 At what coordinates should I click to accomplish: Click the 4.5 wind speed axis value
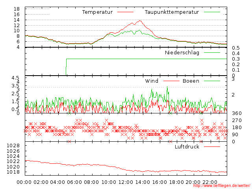(x=15, y=78)
